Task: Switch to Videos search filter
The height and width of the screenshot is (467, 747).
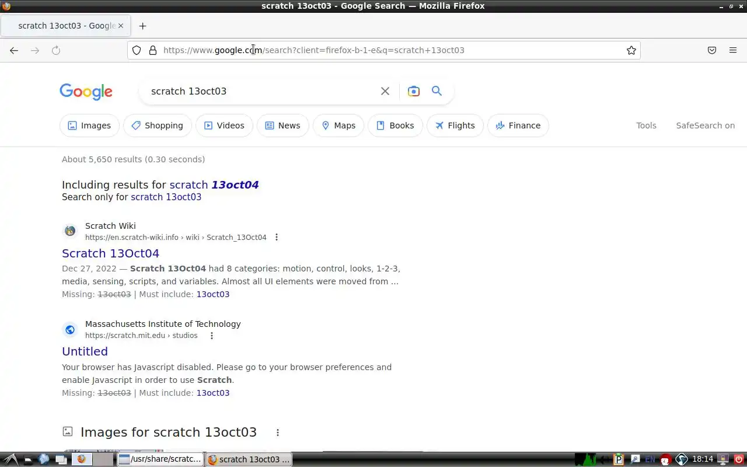Action: (x=224, y=126)
